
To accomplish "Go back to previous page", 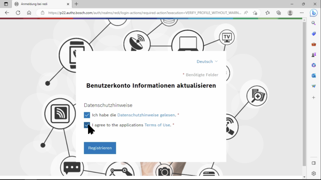I will pos(7,12).
